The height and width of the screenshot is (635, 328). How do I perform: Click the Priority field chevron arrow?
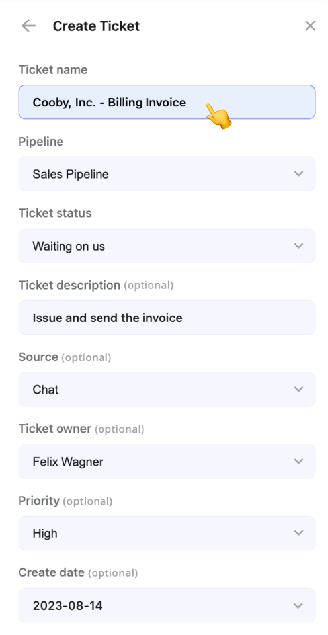pyautogui.click(x=298, y=533)
